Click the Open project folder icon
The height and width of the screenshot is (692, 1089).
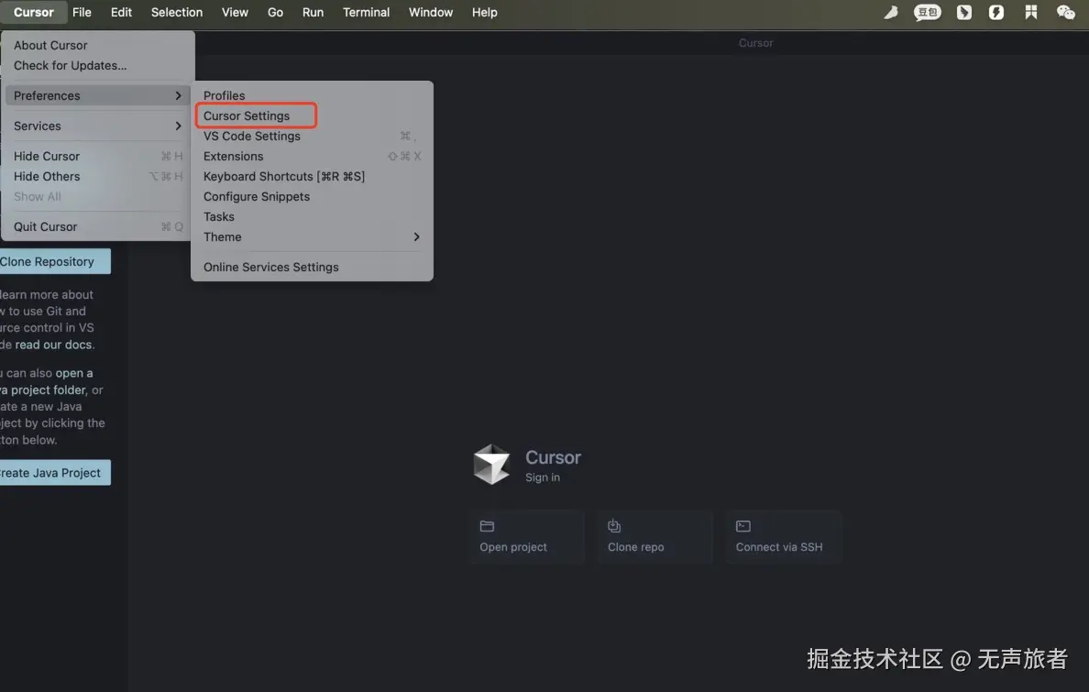487,526
